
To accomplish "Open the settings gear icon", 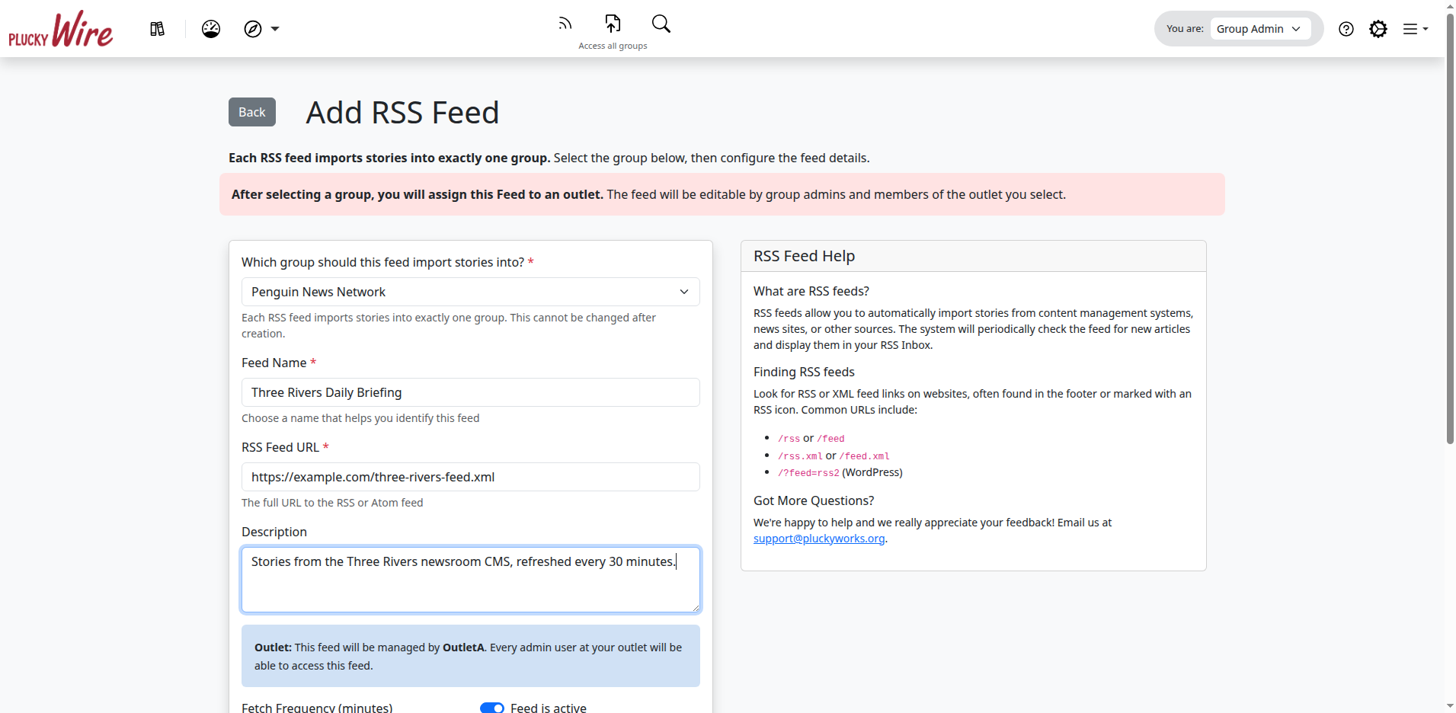I will pyautogui.click(x=1378, y=29).
